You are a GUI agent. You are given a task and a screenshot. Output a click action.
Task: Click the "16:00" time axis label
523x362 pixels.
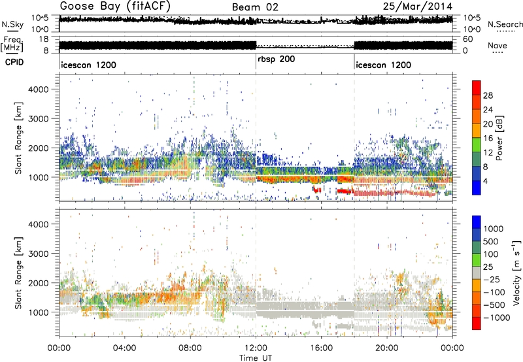[x=321, y=348]
